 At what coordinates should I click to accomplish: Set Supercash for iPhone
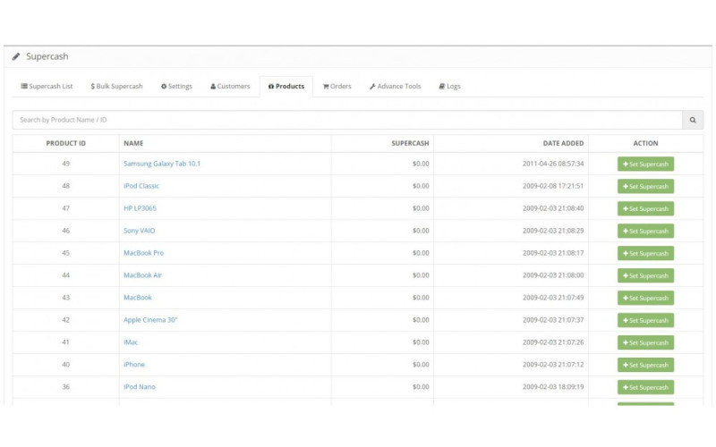coord(645,366)
